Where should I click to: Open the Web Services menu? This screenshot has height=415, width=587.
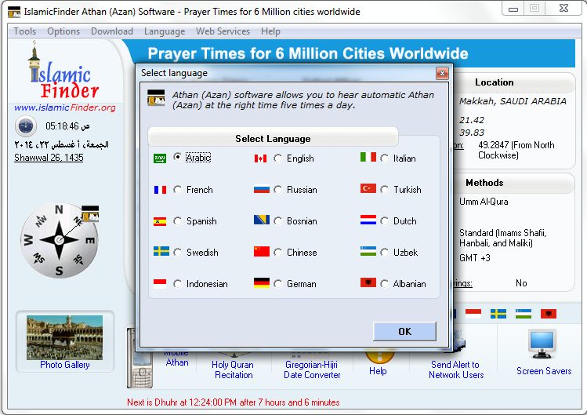223,31
